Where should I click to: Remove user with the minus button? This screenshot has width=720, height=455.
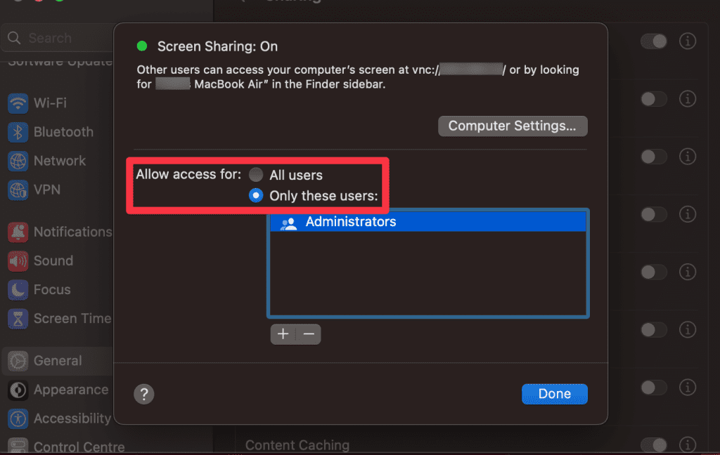pyautogui.click(x=309, y=334)
